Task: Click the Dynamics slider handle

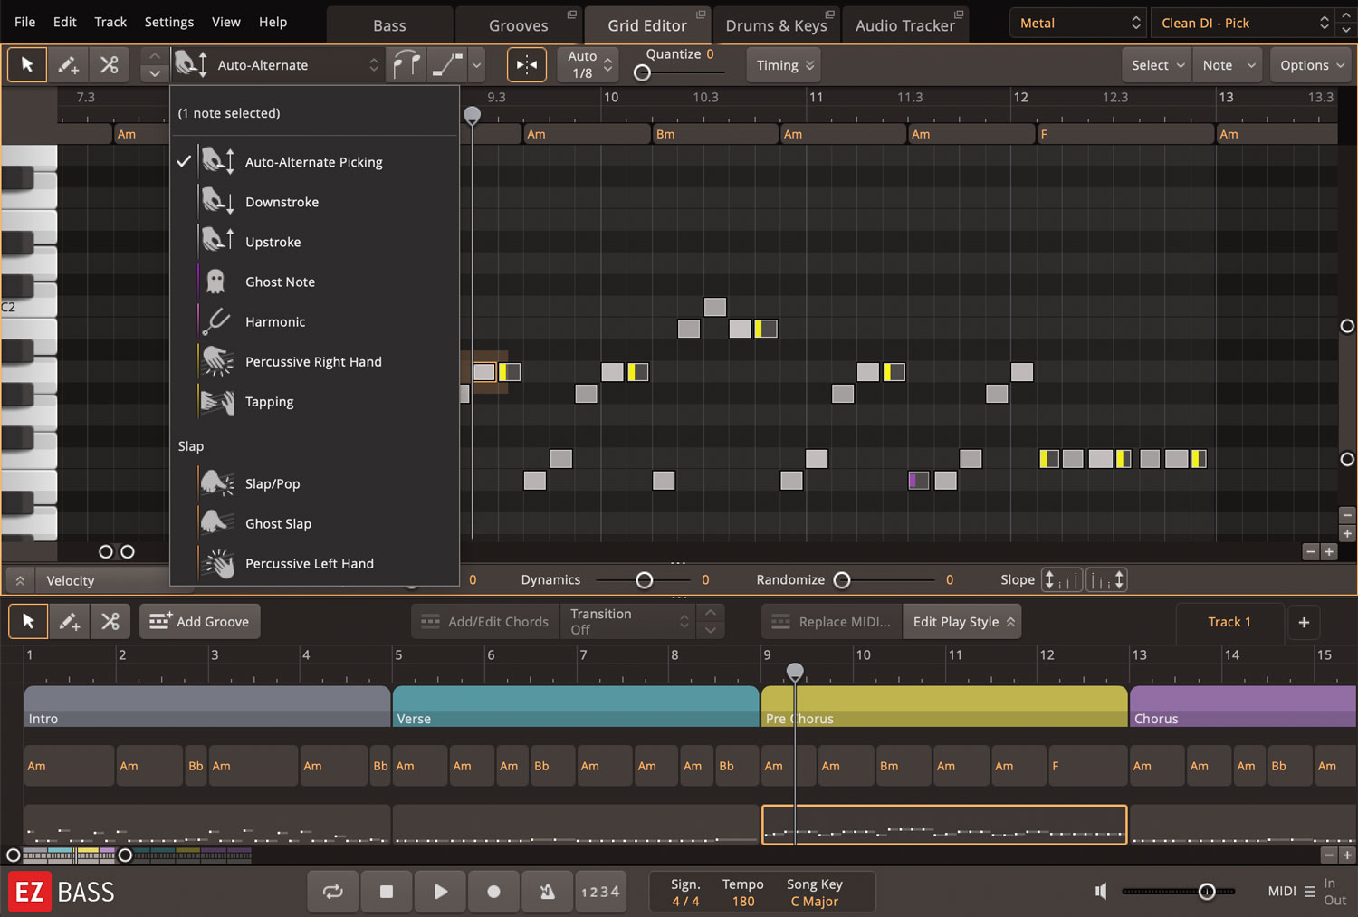Action: pyautogui.click(x=645, y=580)
